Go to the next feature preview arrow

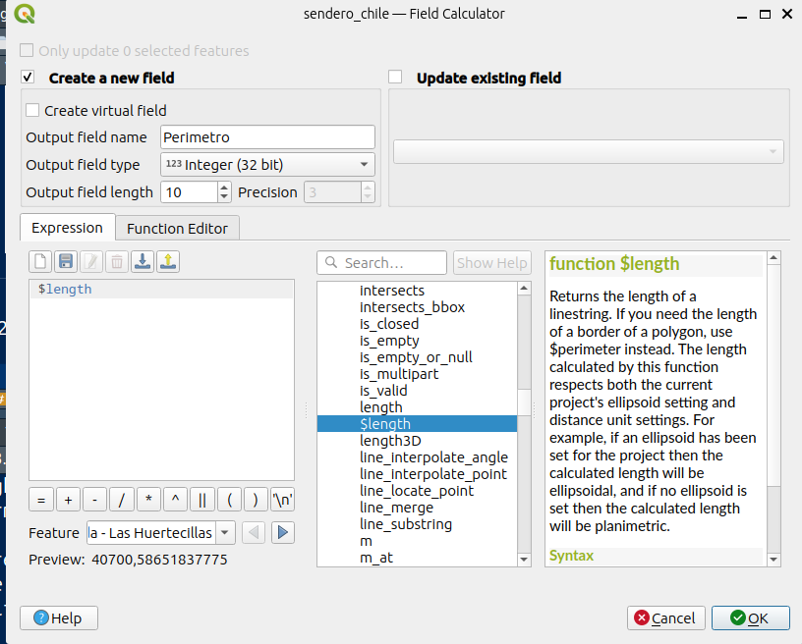pyautogui.click(x=283, y=532)
